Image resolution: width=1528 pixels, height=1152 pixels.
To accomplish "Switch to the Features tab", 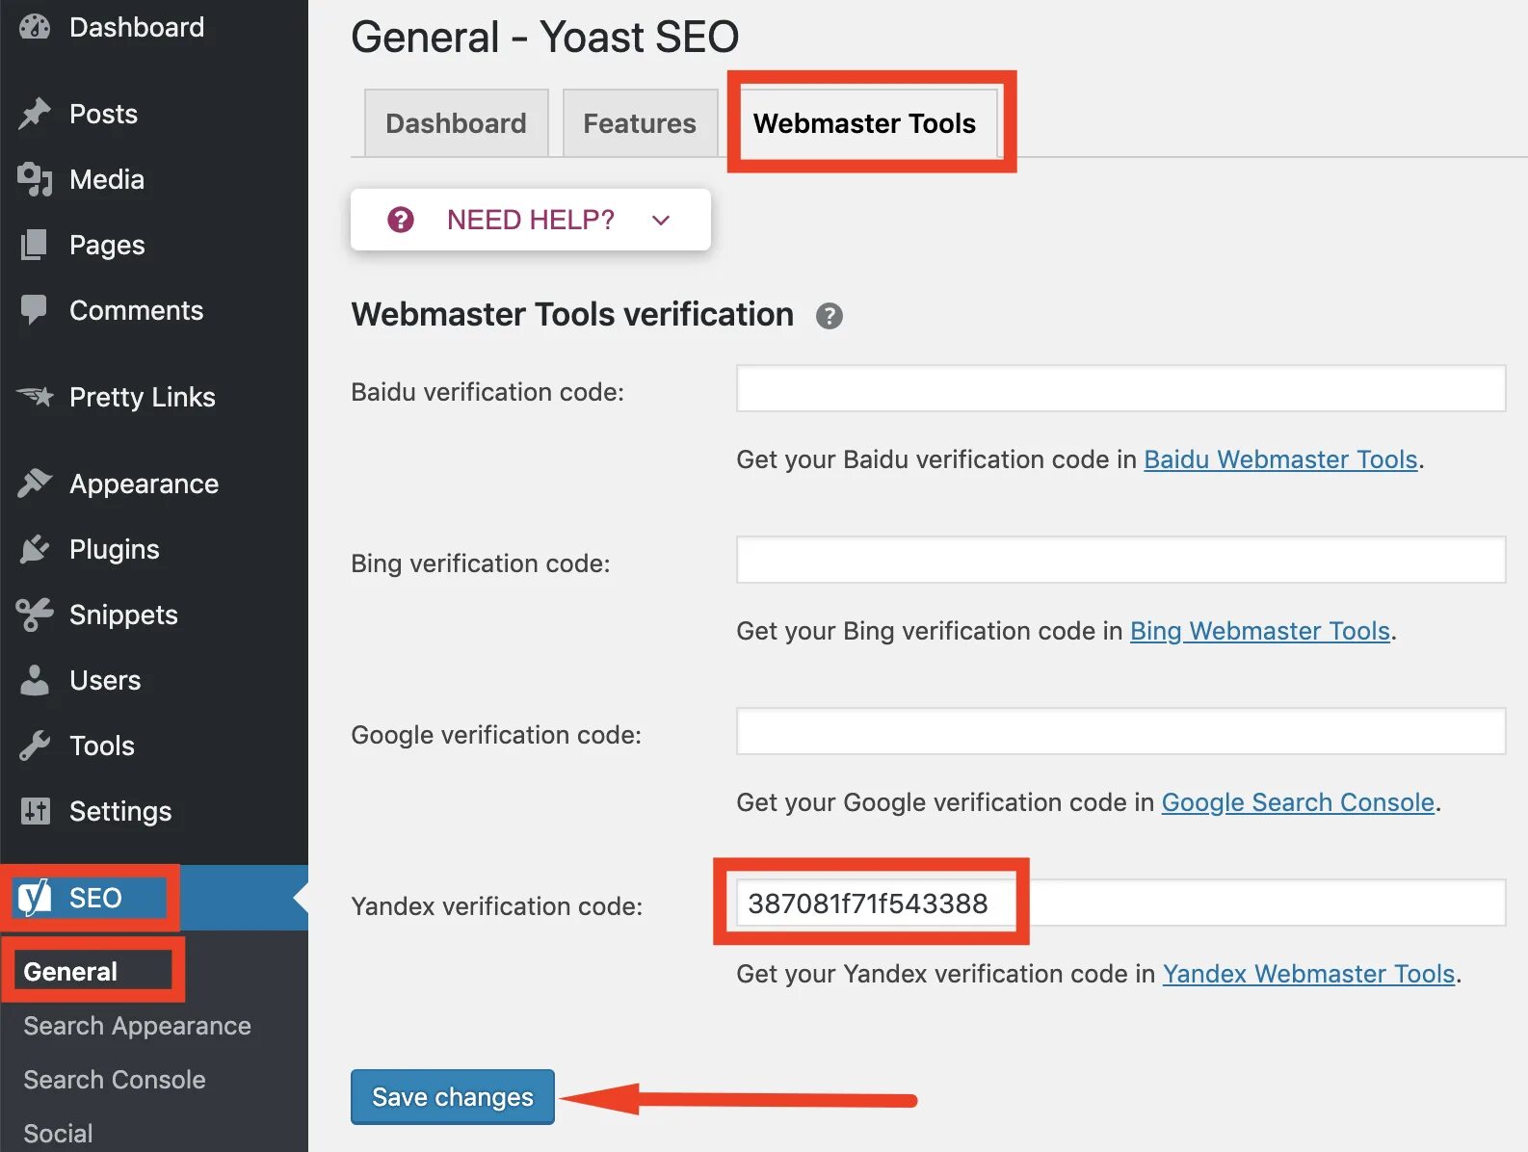I will click(640, 123).
